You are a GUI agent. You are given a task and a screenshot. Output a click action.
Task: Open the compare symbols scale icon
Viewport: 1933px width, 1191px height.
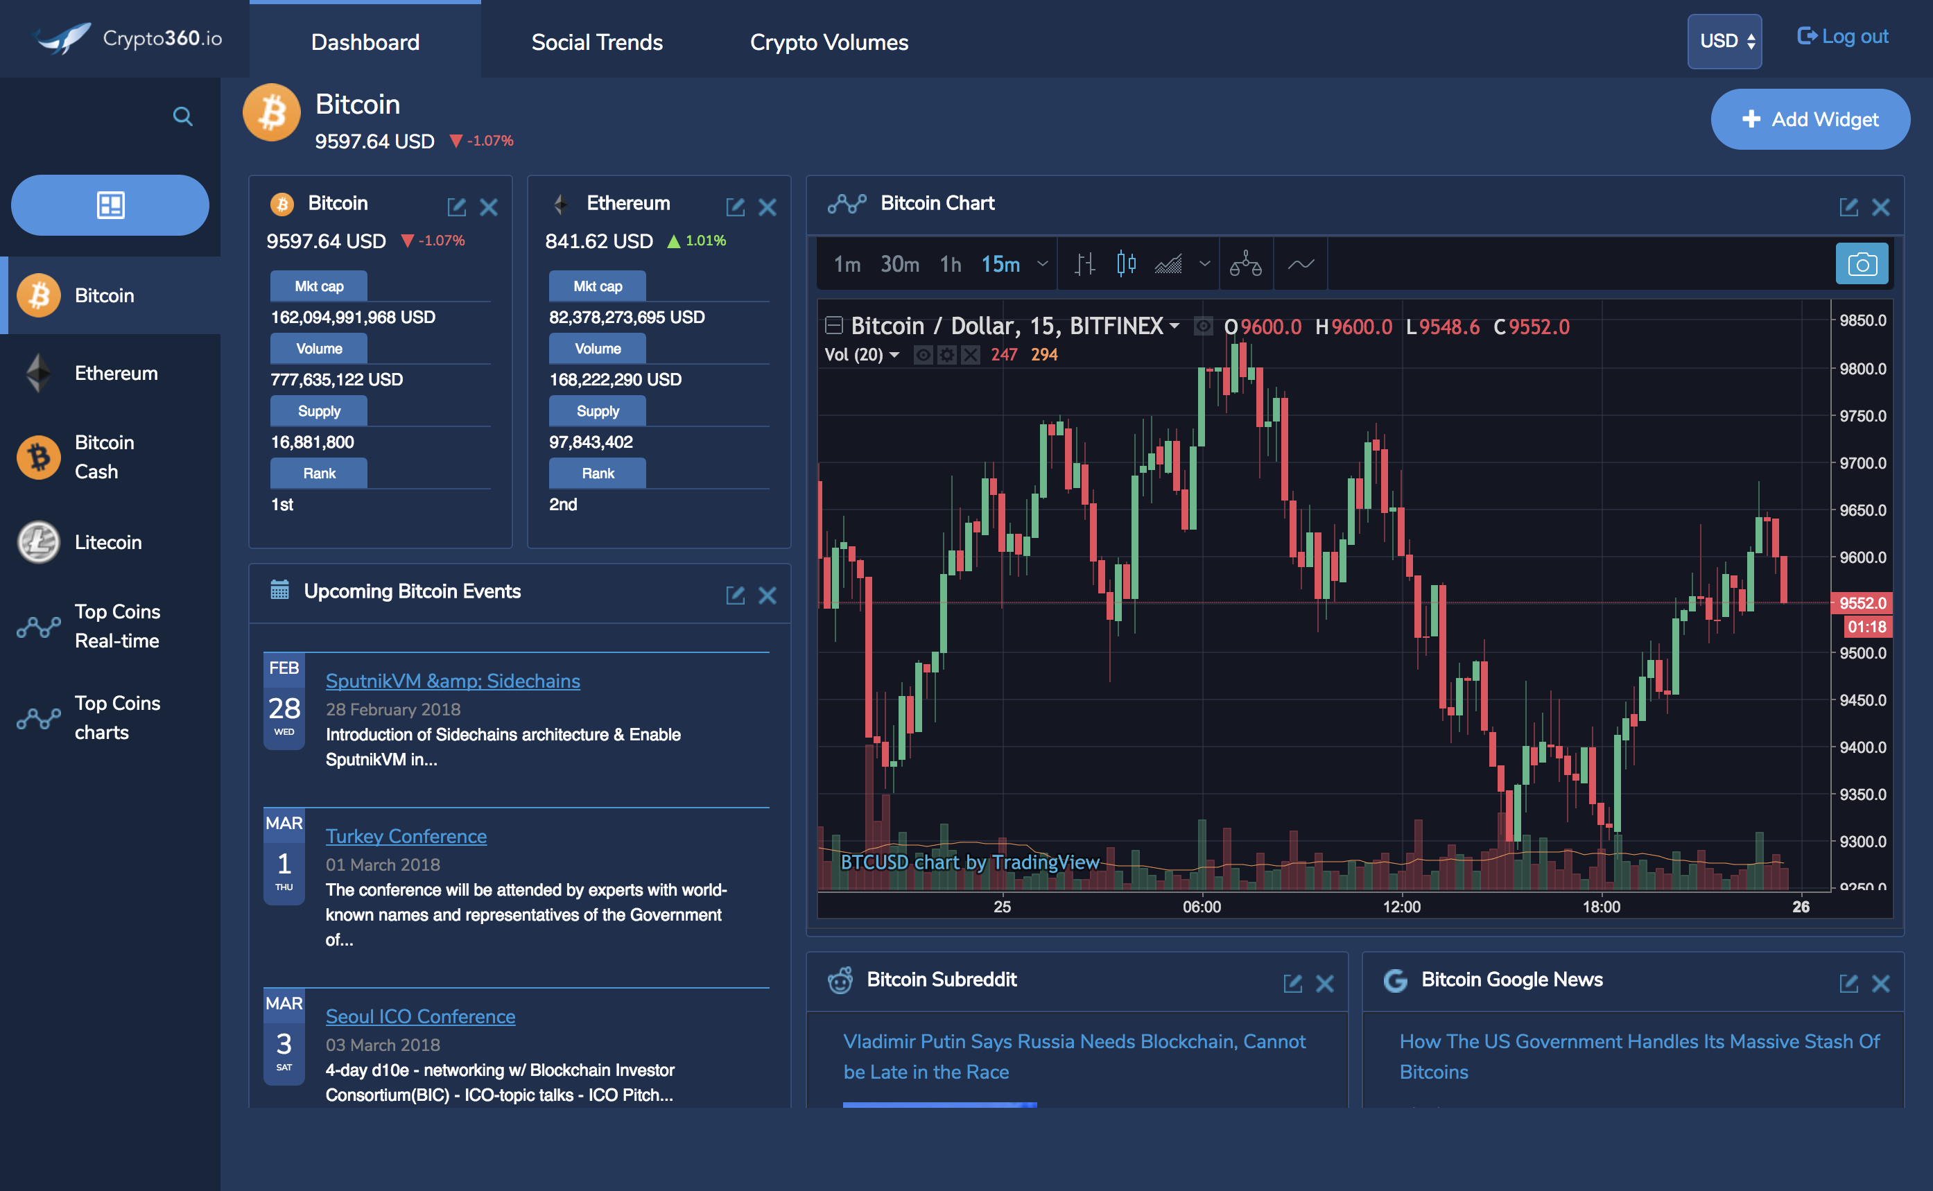pyautogui.click(x=1246, y=264)
